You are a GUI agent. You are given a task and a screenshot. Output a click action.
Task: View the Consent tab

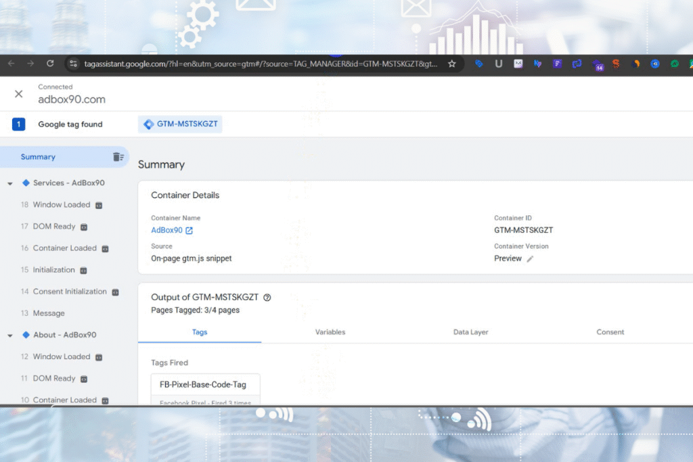[610, 332]
